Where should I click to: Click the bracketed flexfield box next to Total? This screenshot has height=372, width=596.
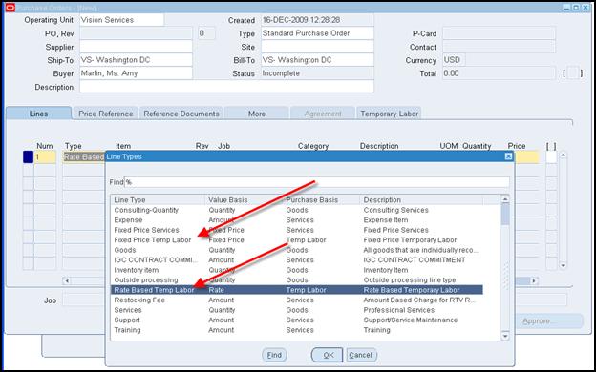(x=573, y=72)
